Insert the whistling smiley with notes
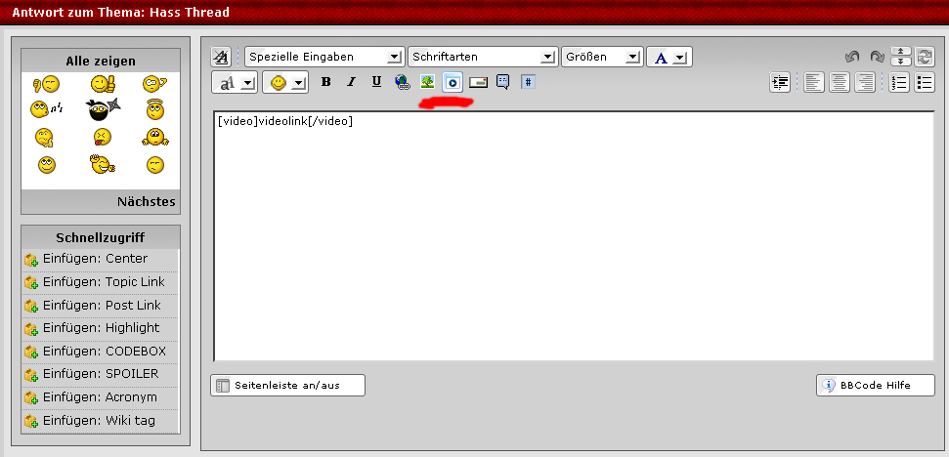Screen dimensions: 949x457 pyautogui.click(x=47, y=109)
